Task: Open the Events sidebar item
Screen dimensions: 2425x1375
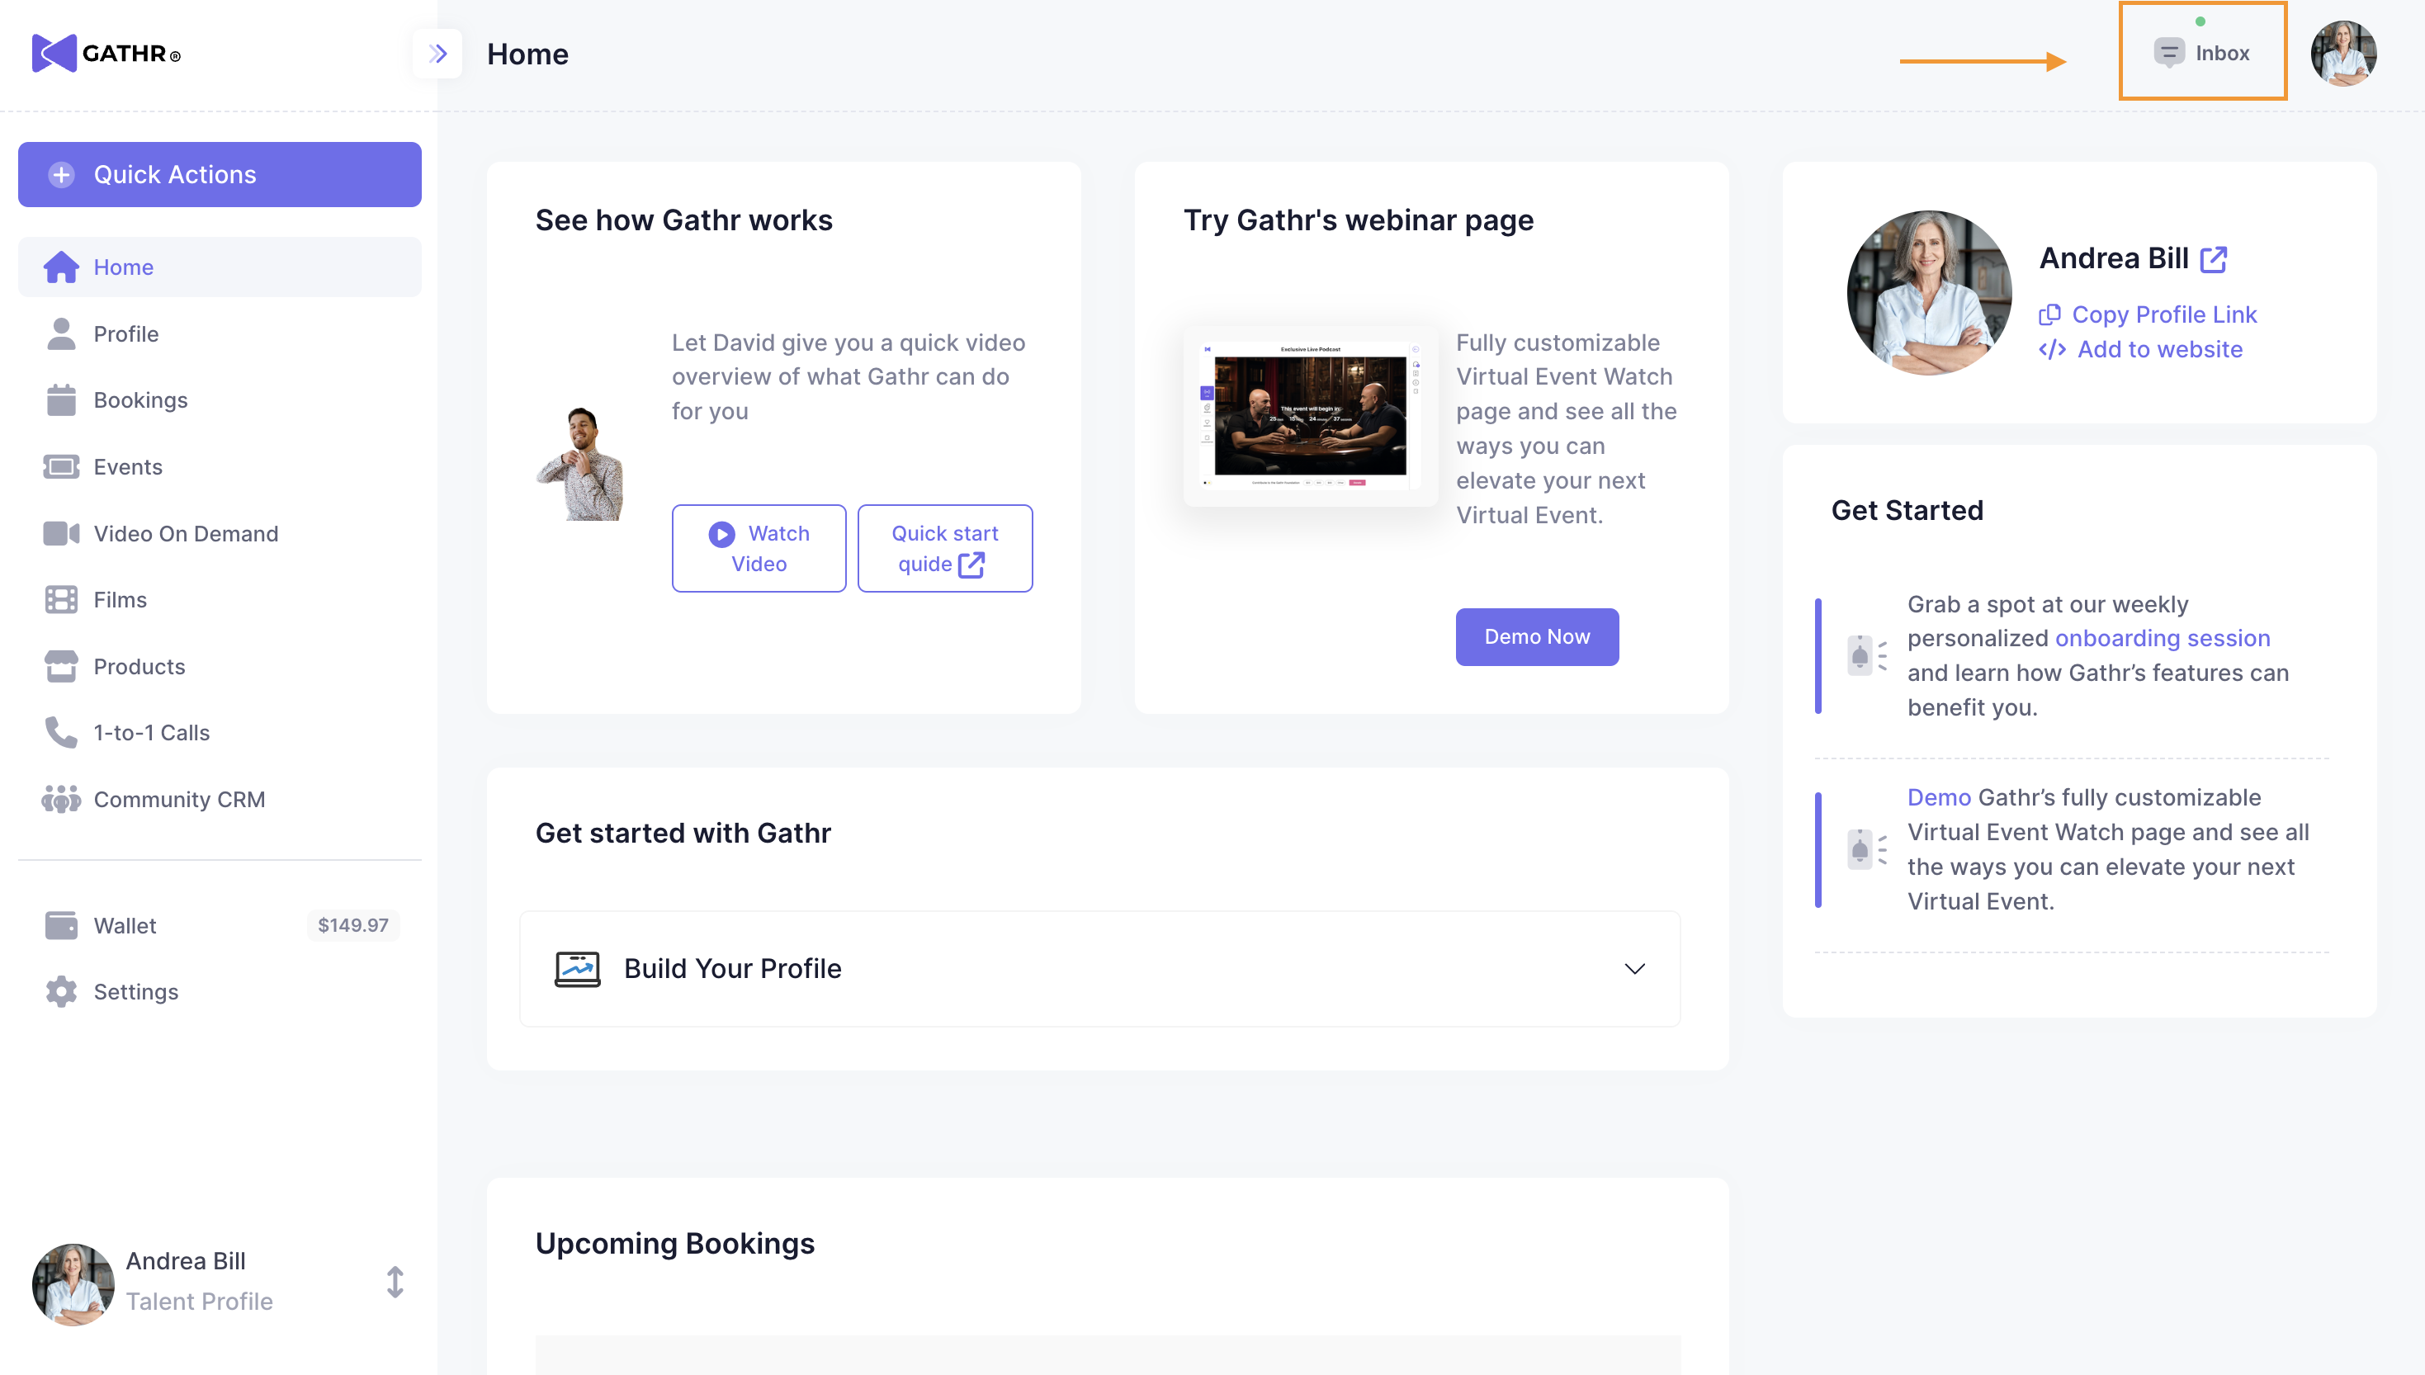Action: 127,466
